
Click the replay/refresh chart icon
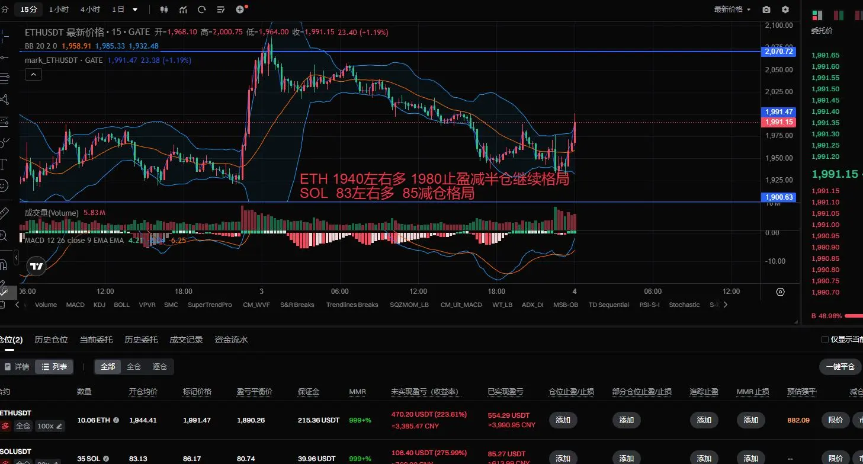pos(202,9)
